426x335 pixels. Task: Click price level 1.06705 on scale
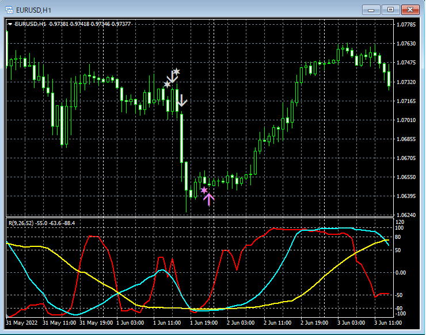406,158
